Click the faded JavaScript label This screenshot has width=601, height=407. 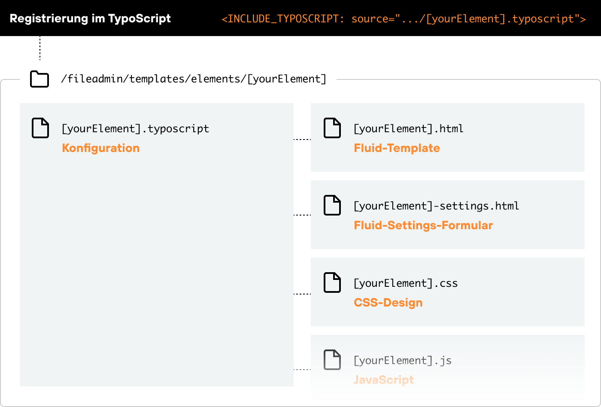click(x=384, y=380)
